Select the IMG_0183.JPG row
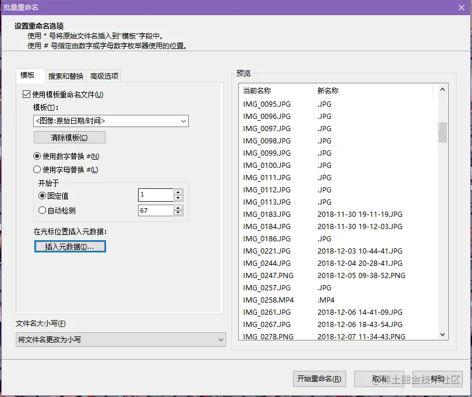Viewport: 472px width, 397px height. click(339, 214)
